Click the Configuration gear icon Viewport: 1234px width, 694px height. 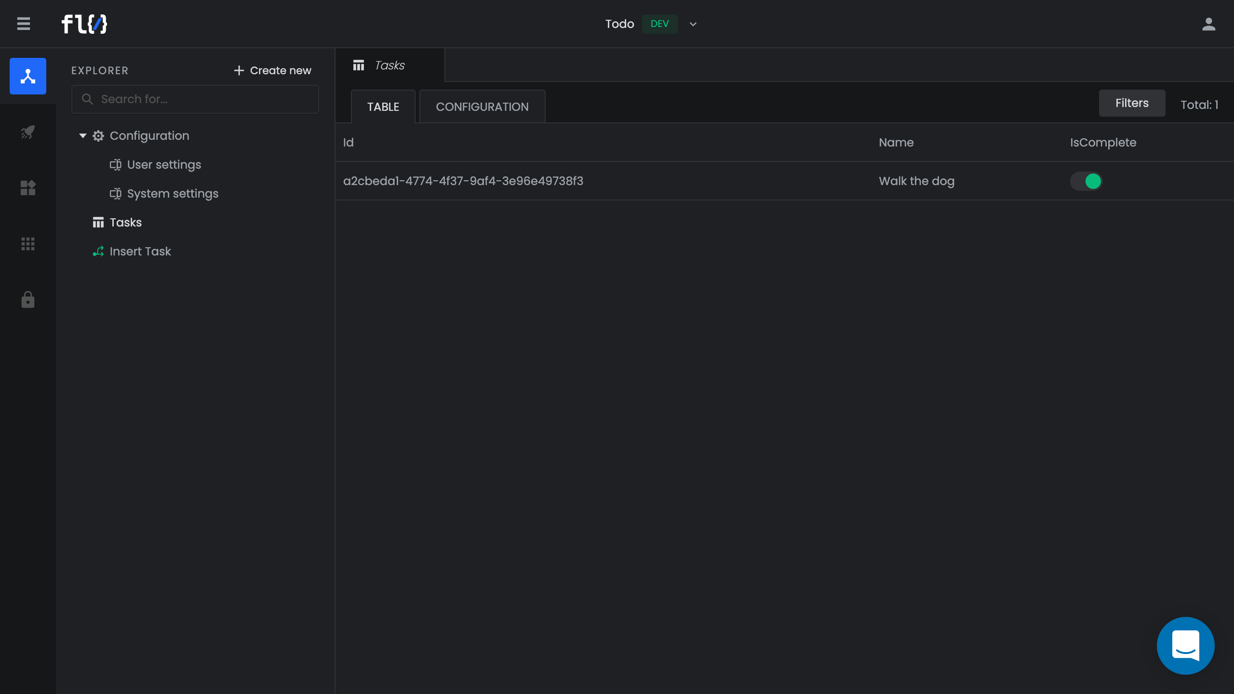coord(98,136)
